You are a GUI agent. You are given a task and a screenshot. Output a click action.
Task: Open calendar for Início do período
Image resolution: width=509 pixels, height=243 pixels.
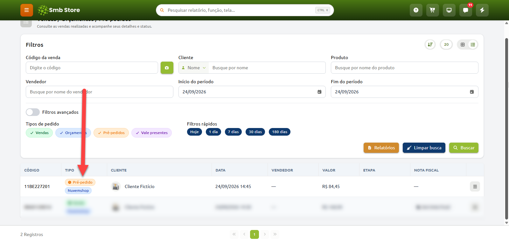(x=319, y=92)
